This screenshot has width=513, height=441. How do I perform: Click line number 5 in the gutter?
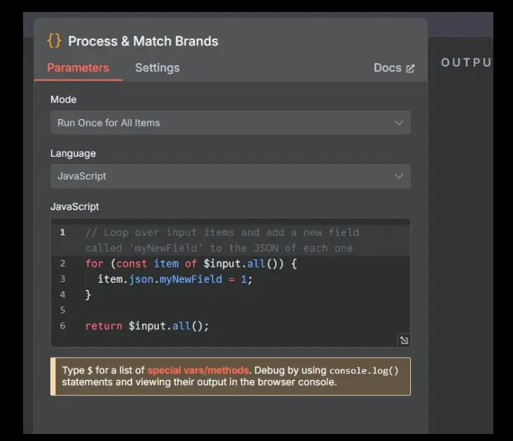[62, 310]
